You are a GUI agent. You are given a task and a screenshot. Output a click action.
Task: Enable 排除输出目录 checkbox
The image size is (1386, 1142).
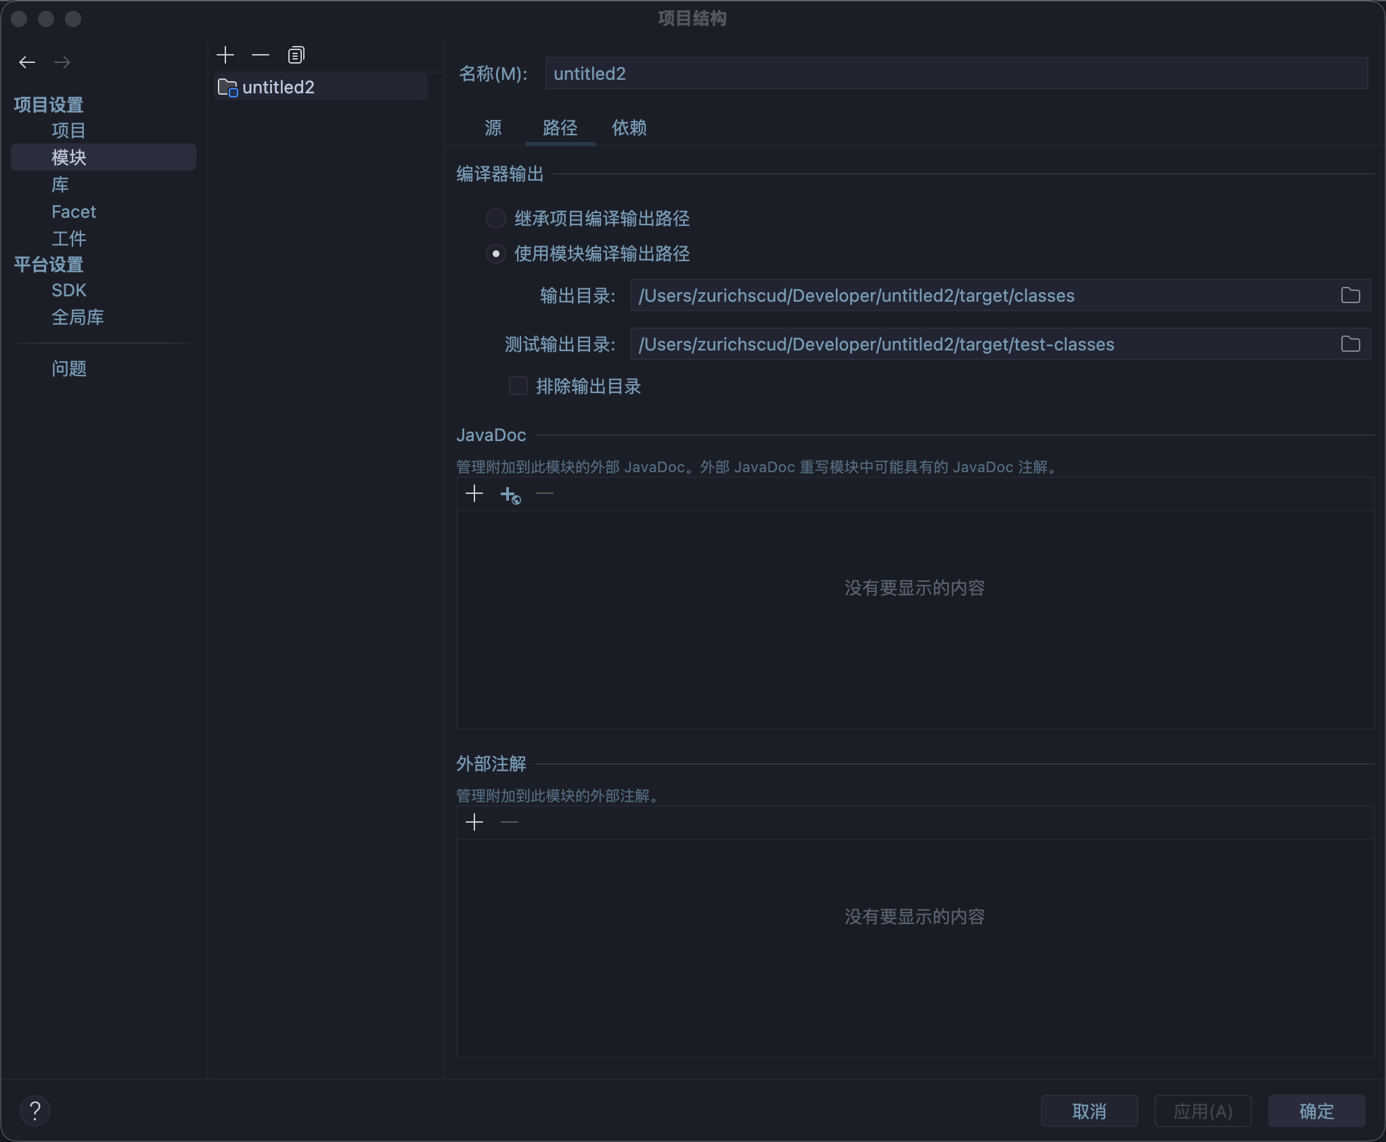click(x=518, y=386)
